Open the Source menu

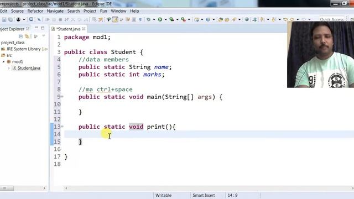(17, 11)
